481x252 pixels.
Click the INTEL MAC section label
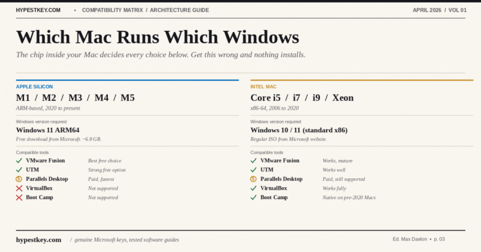(x=263, y=87)
